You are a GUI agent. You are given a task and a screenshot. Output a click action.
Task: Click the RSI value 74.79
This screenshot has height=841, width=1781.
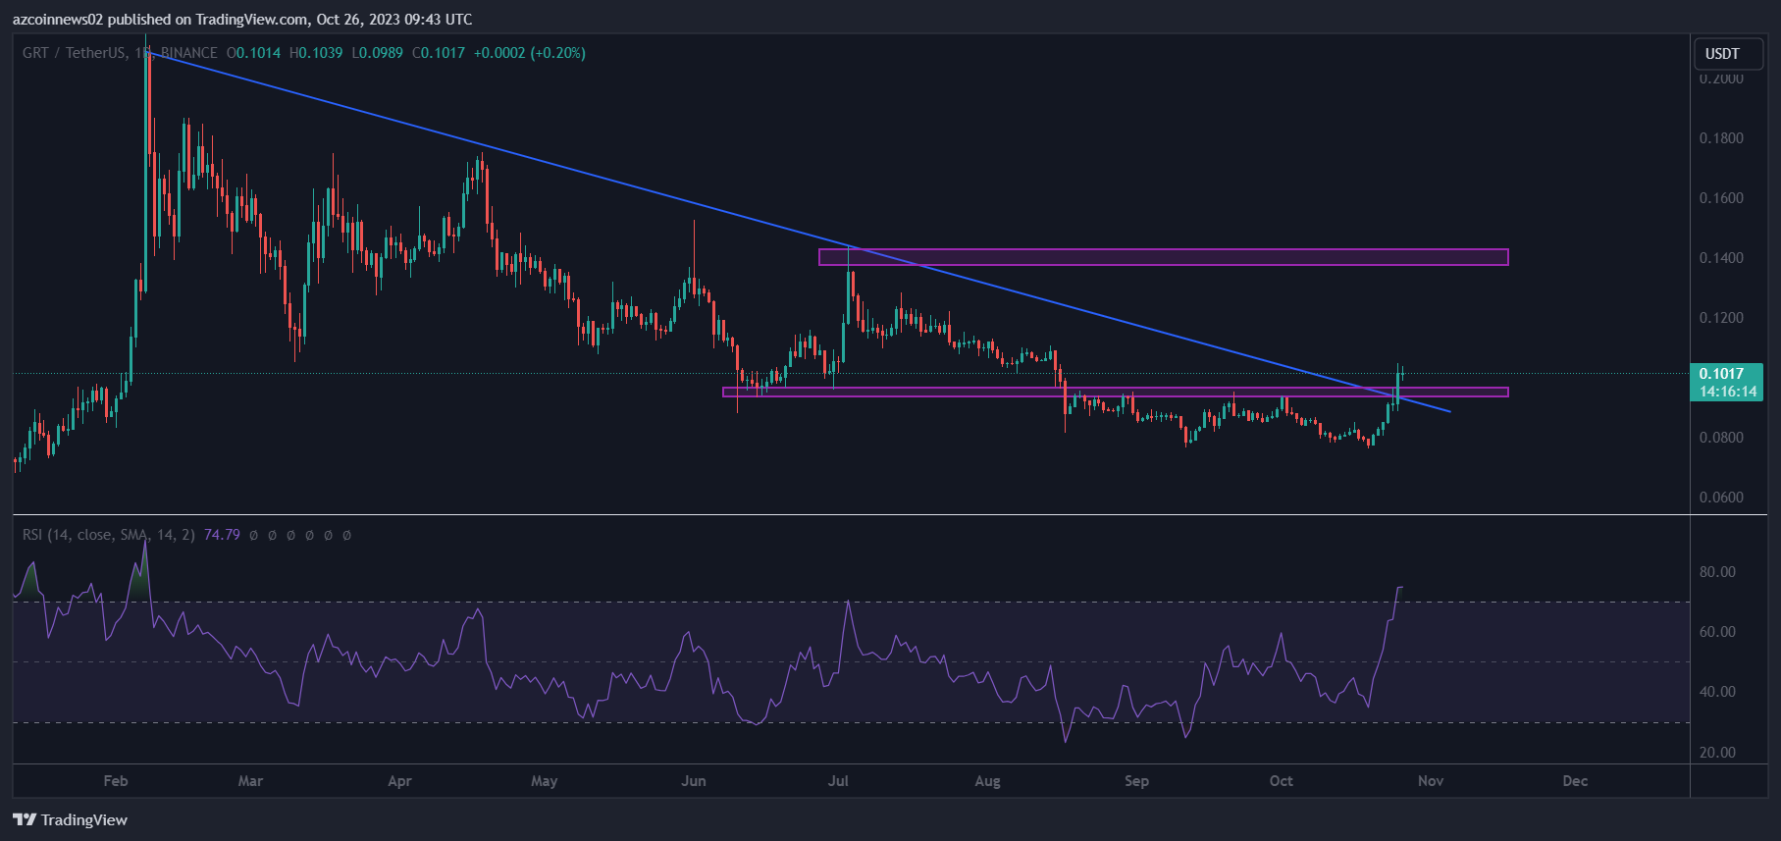click(x=222, y=535)
